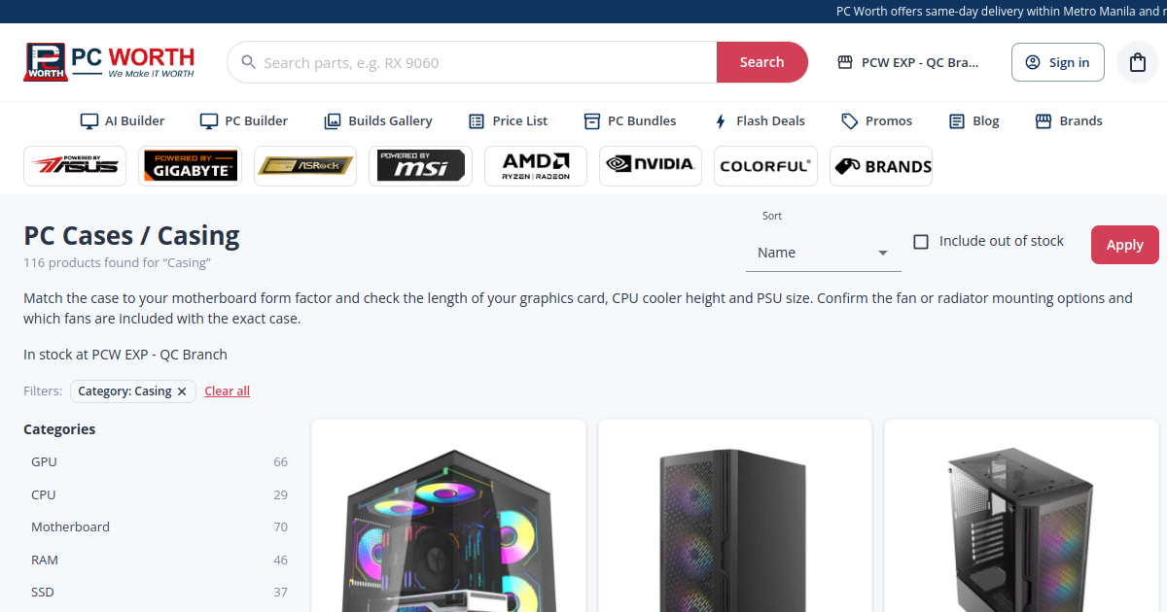Click the 116 products found text
Image resolution: width=1167 pixels, height=612 pixels.
click(118, 263)
